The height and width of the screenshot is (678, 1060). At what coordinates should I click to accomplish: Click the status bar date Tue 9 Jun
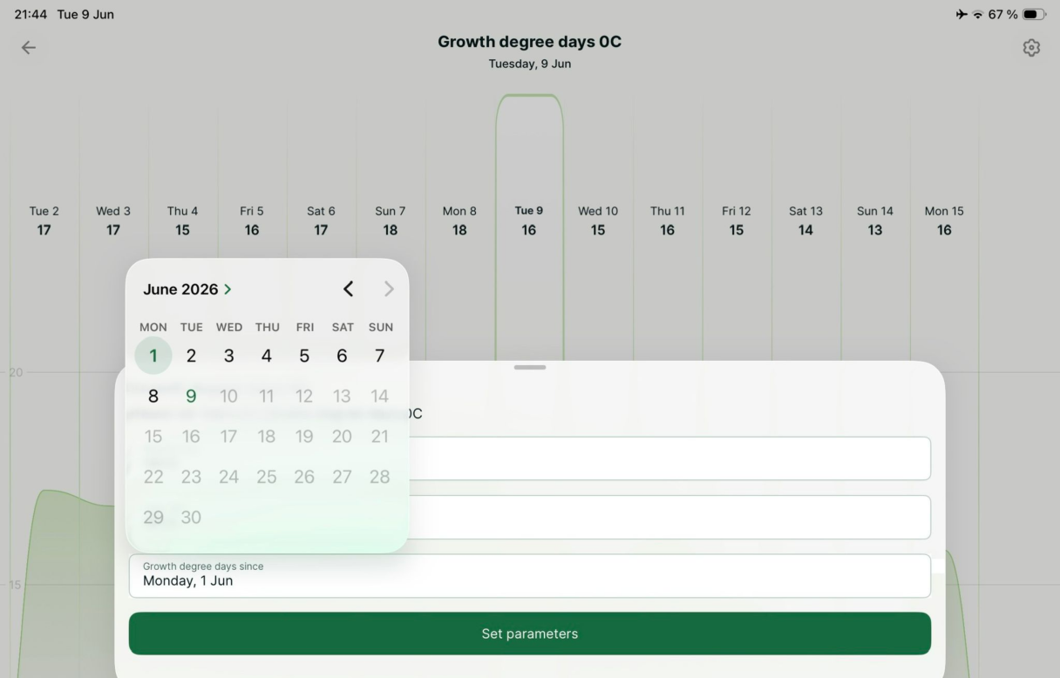click(x=85, y=15)
